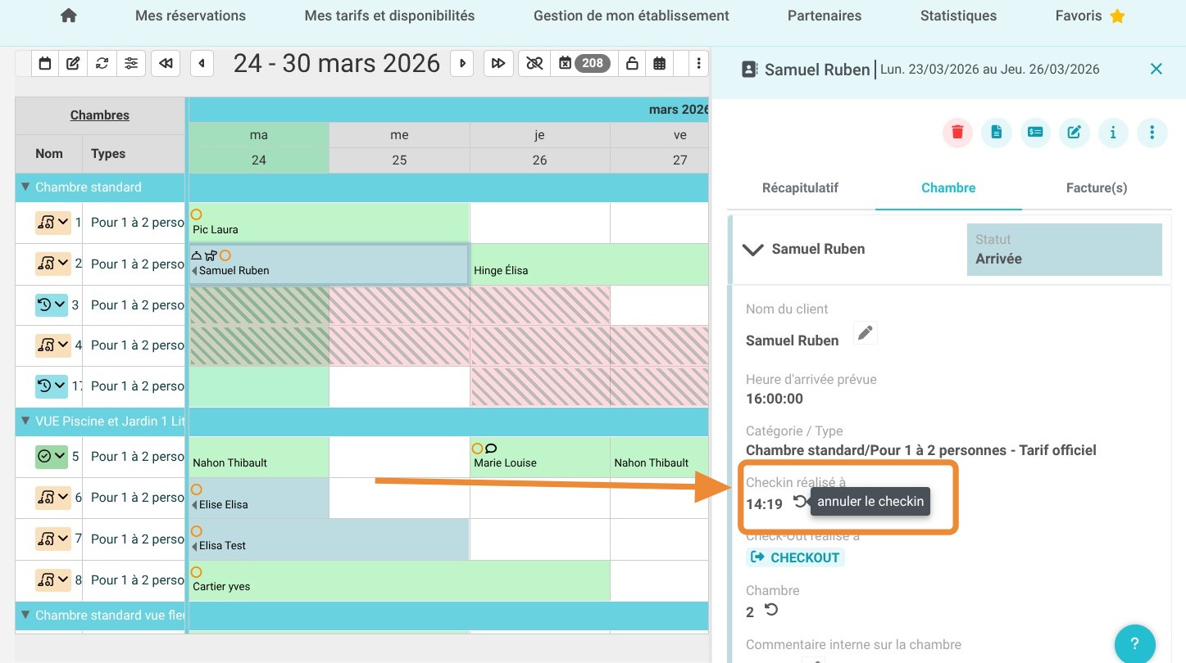This screenshot has width=1186, height=663.
Task: Open cleaning status dropdown for room 8
Action: (x=52, y=580)
